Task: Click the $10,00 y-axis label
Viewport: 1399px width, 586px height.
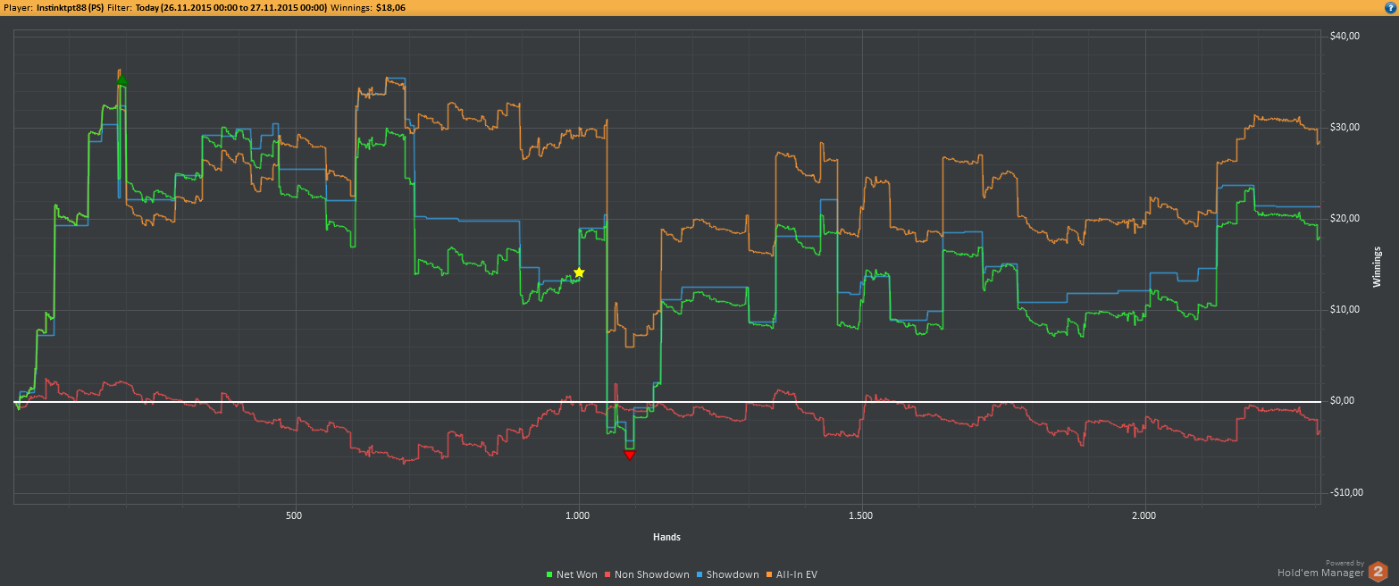Action: [1345, 310]
